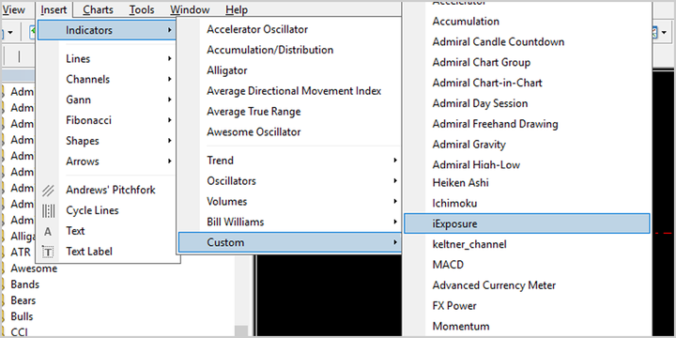Viewport: 676px width, 338px height.
Task: Expand the Volumes submenu
Action: coord(290,201)
